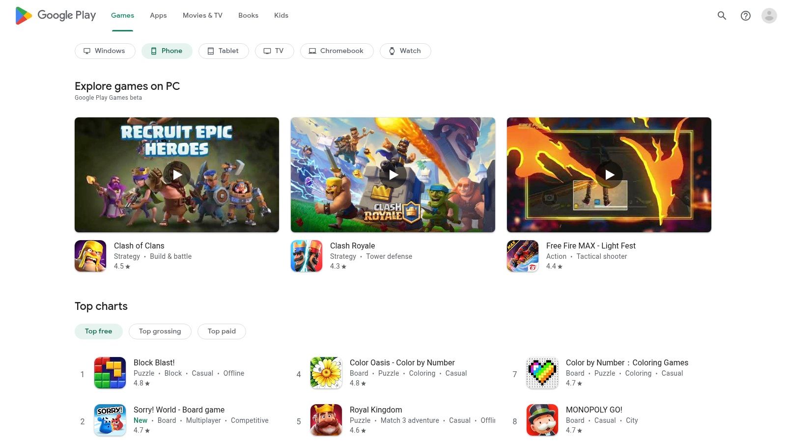This screenshot has width=786, height=442.
Task: Select the Phone device filter
Action: 167,51
